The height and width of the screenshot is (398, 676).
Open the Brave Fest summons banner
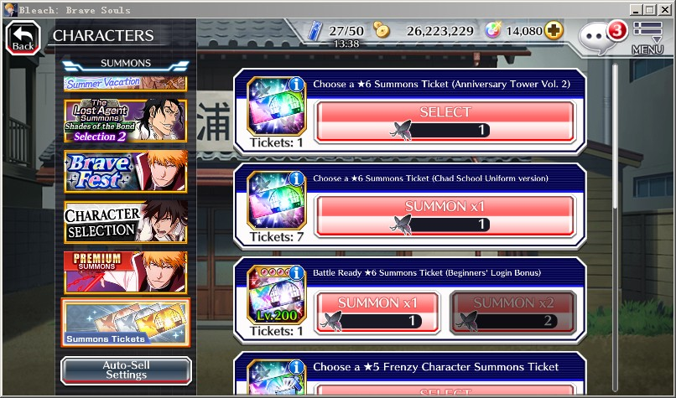click(126, 172)
